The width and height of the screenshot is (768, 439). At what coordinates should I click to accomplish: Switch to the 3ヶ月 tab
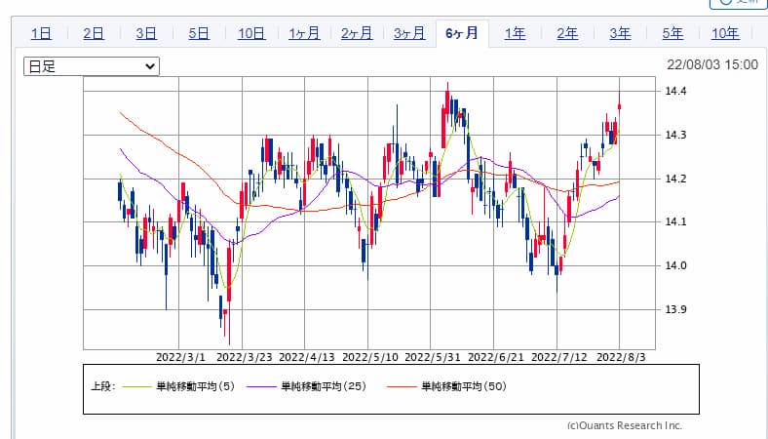pos(409,33)
